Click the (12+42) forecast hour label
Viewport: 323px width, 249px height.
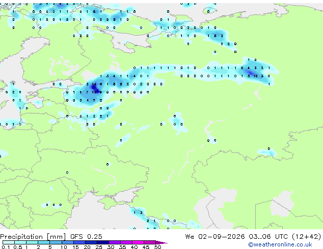307,237
